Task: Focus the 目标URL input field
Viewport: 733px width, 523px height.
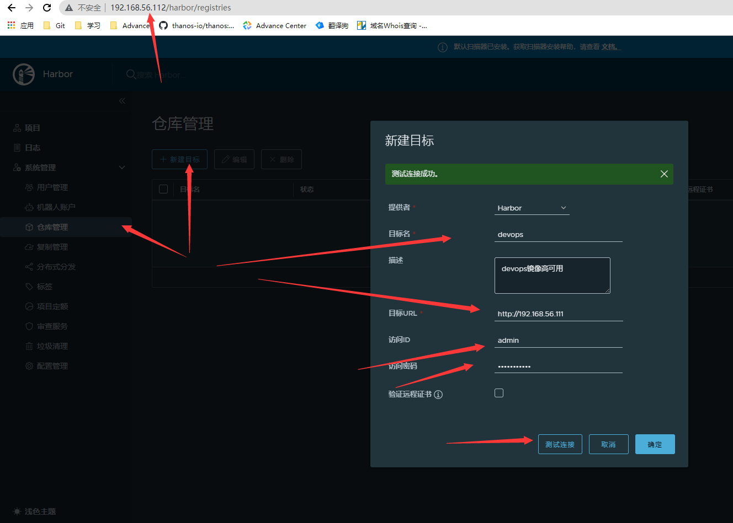Action: tap(559, 314)
